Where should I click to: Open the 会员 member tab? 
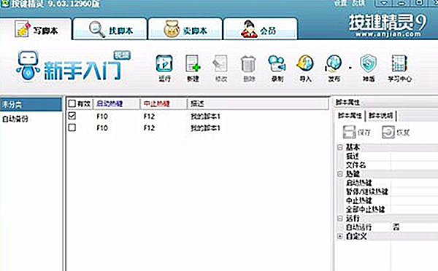coord(261,30)
